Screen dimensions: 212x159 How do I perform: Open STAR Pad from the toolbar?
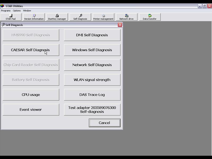pos(11,17)
